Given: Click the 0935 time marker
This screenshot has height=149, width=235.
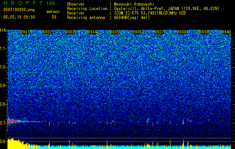Looking at the screenshot, I should click(x=115, y=32).
